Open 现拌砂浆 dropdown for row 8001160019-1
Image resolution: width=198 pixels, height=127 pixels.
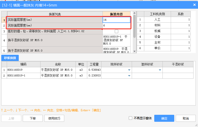click(129, 76)
